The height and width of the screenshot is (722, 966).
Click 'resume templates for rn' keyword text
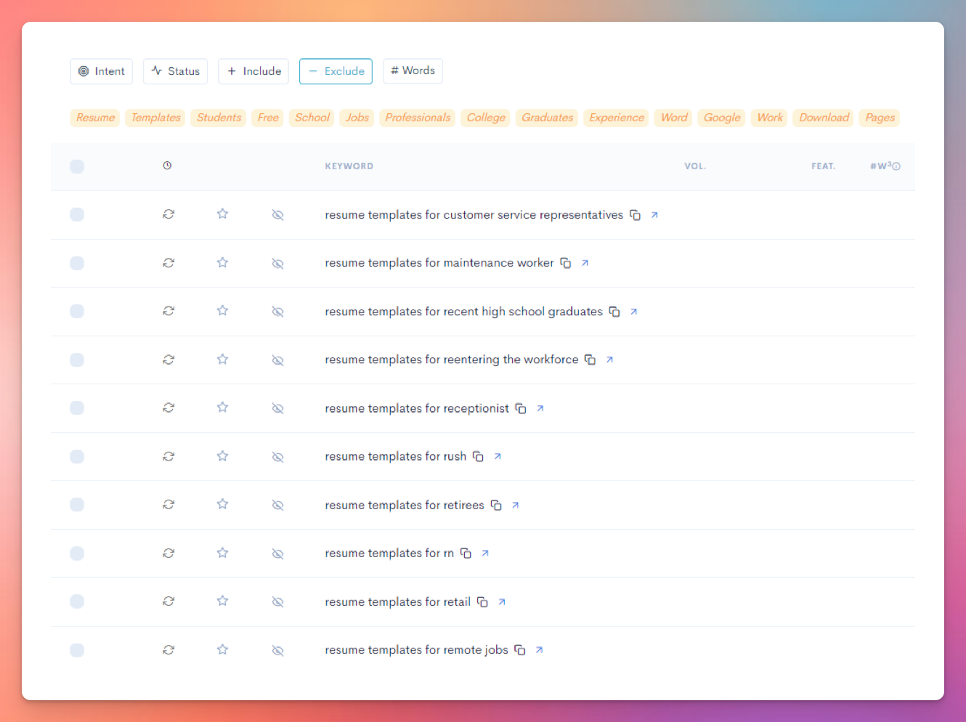click(x=389, y=553)
